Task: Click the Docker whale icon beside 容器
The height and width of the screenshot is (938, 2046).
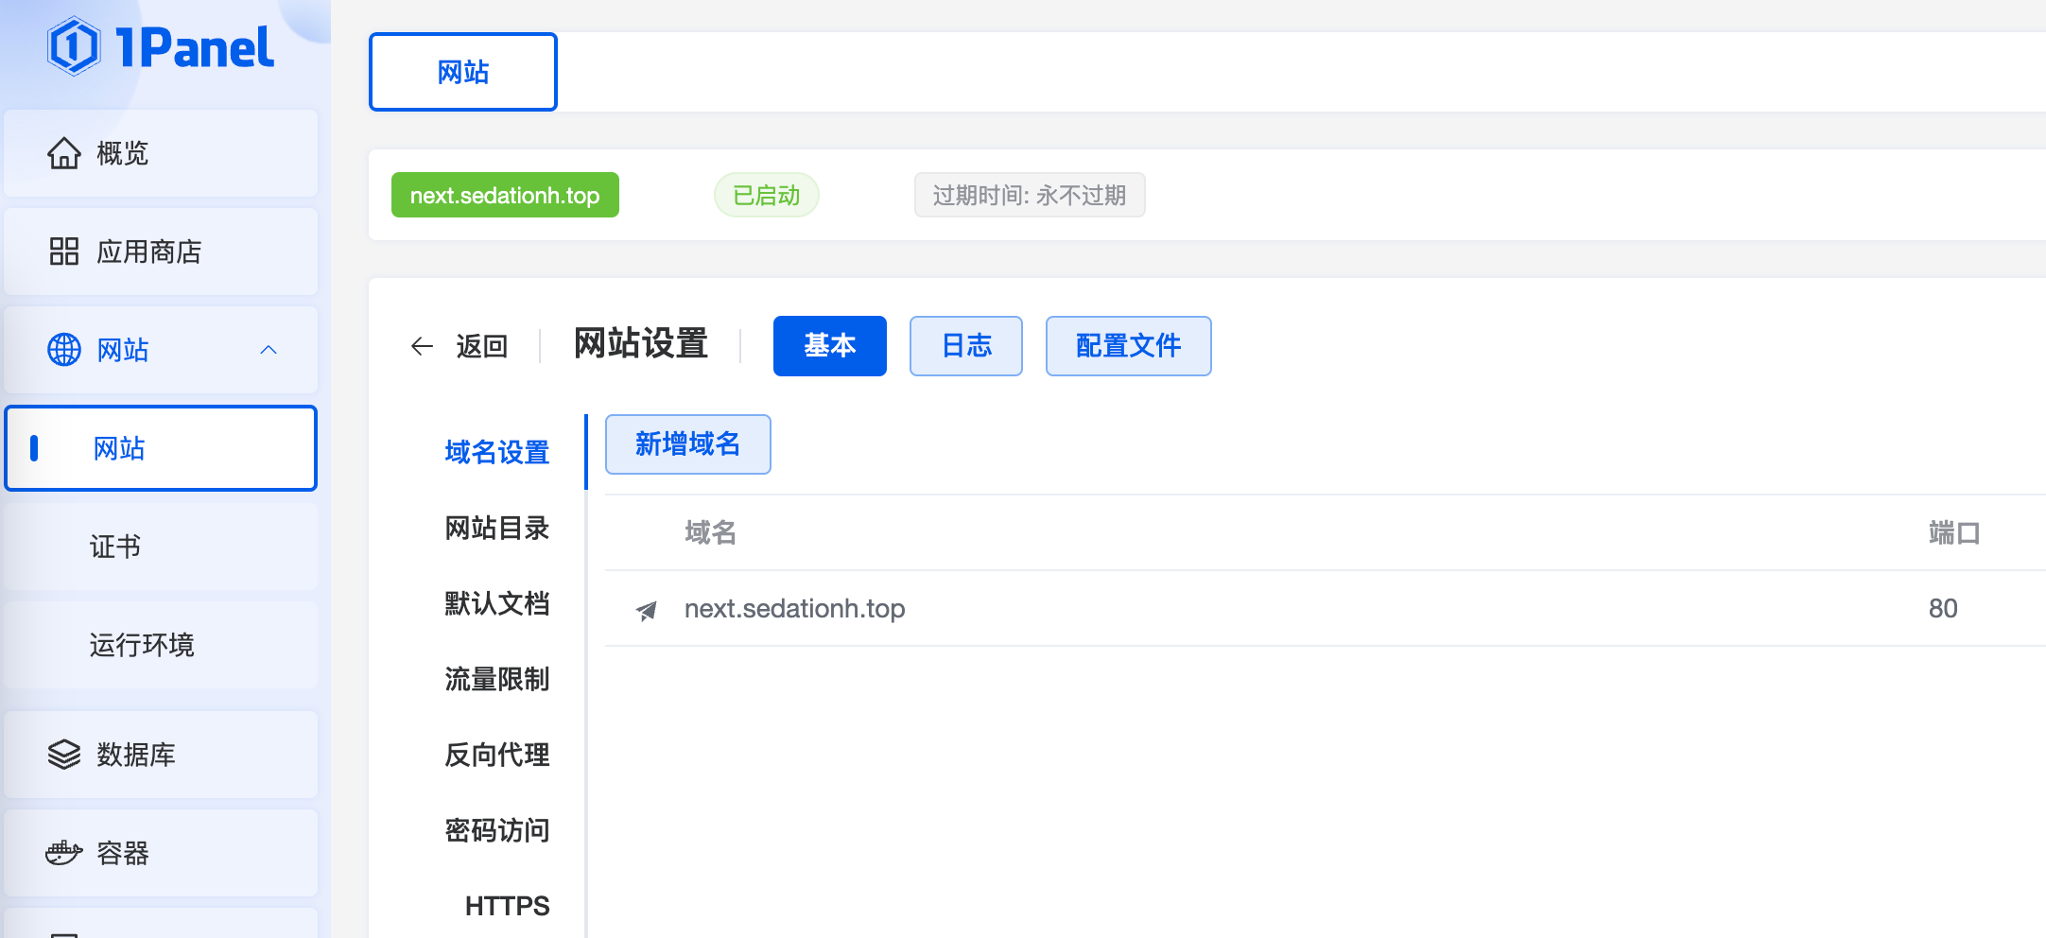Action: [x=64, y=853]
